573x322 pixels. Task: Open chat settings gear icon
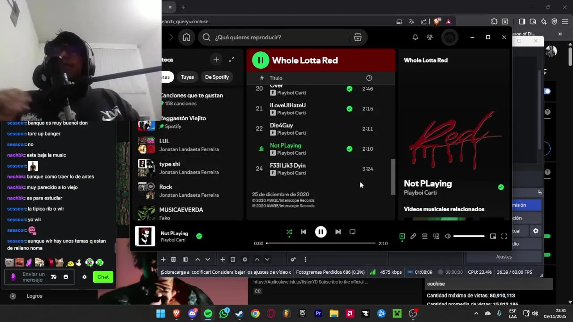click(84, 277)
